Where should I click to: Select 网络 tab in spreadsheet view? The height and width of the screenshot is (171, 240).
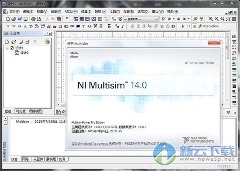25,159
